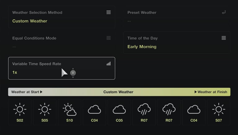The image size is (238, 135).
Task: Increase rate with the up arrow
Action: [73, 69]
